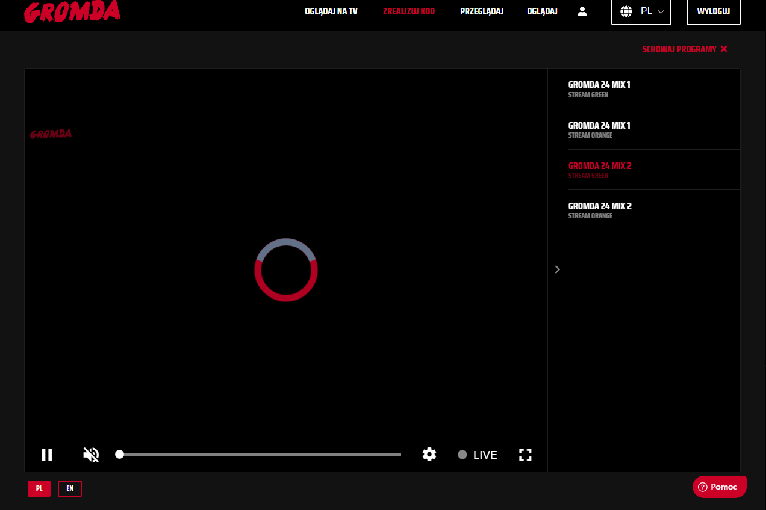Open ZREALIZUJ KOD menu item
Viewport: 766px width, 510px height.
(409, 11)
